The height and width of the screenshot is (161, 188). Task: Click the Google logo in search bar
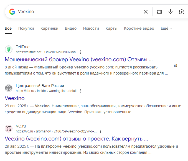point(12,12)
